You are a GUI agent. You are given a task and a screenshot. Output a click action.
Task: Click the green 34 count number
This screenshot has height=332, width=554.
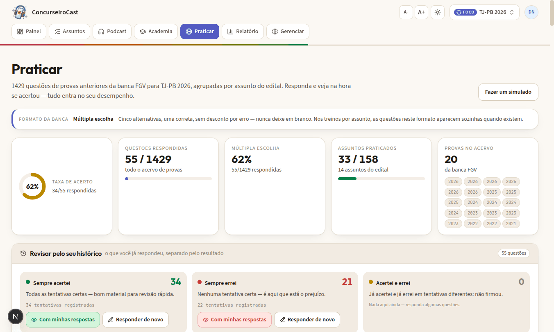click(x=176, y=282)
